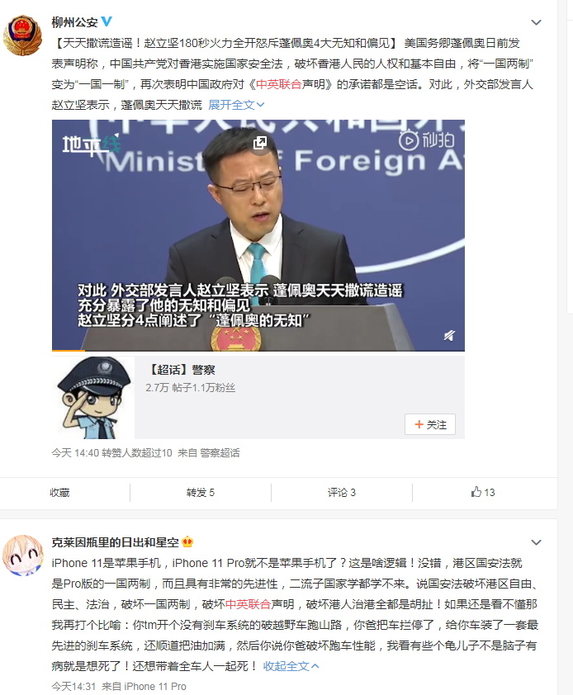This screenshot has width=573, height=695.
Task: Open video in pop-out window icon
Action: (x=260, y=143)
